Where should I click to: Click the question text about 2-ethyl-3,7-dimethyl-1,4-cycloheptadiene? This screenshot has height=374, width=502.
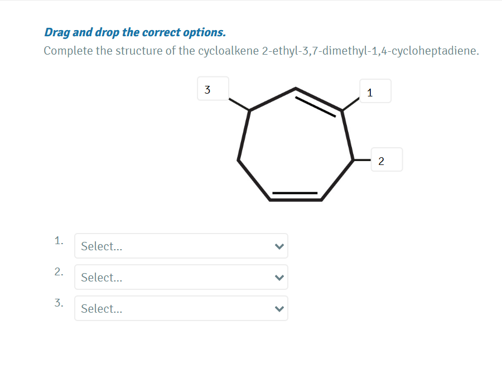pyautogui.click(x=260, y=50)
